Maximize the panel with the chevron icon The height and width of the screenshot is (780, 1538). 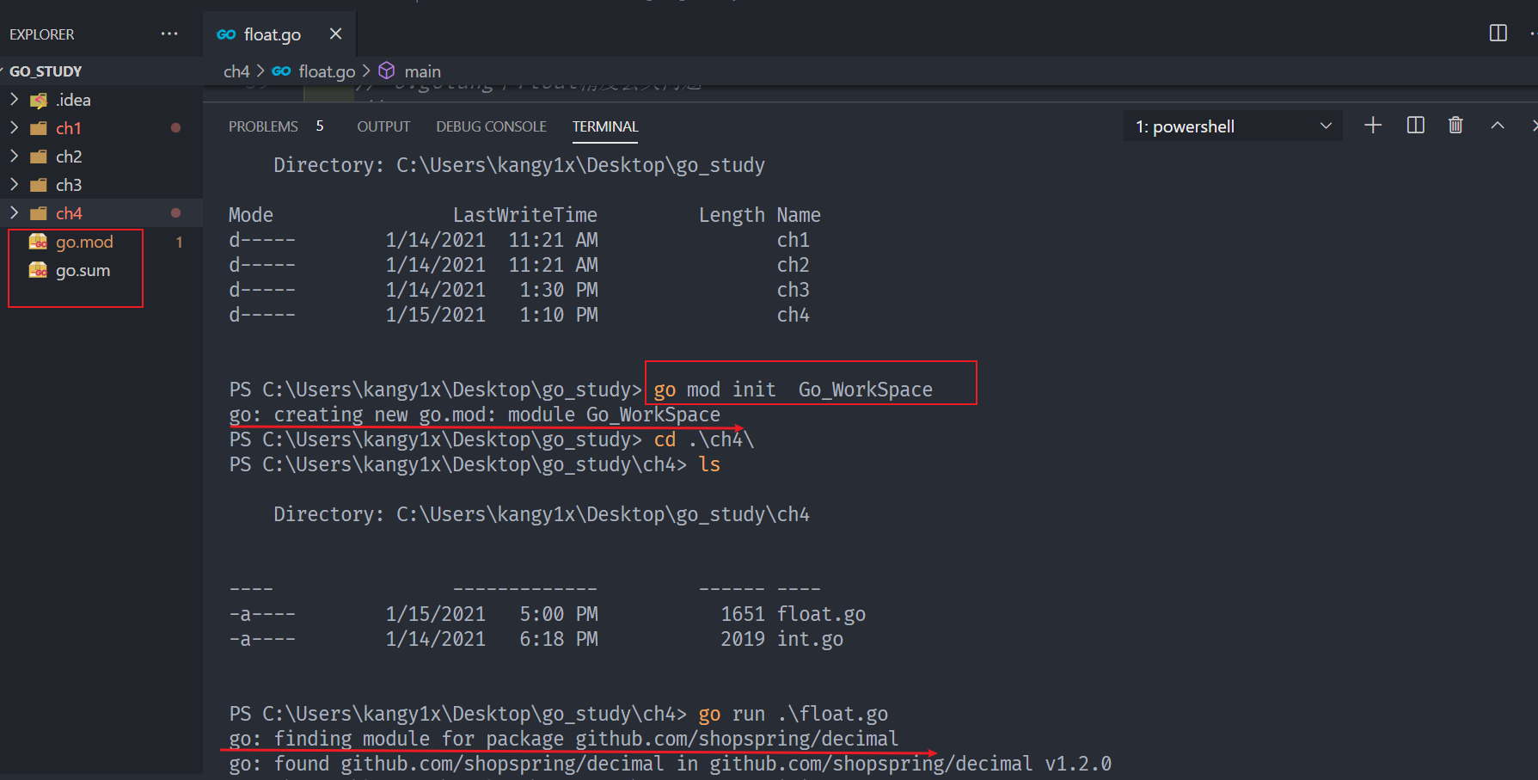(x=1498, y=126)
